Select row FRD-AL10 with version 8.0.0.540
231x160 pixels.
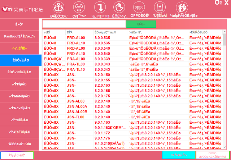(132, 54)
